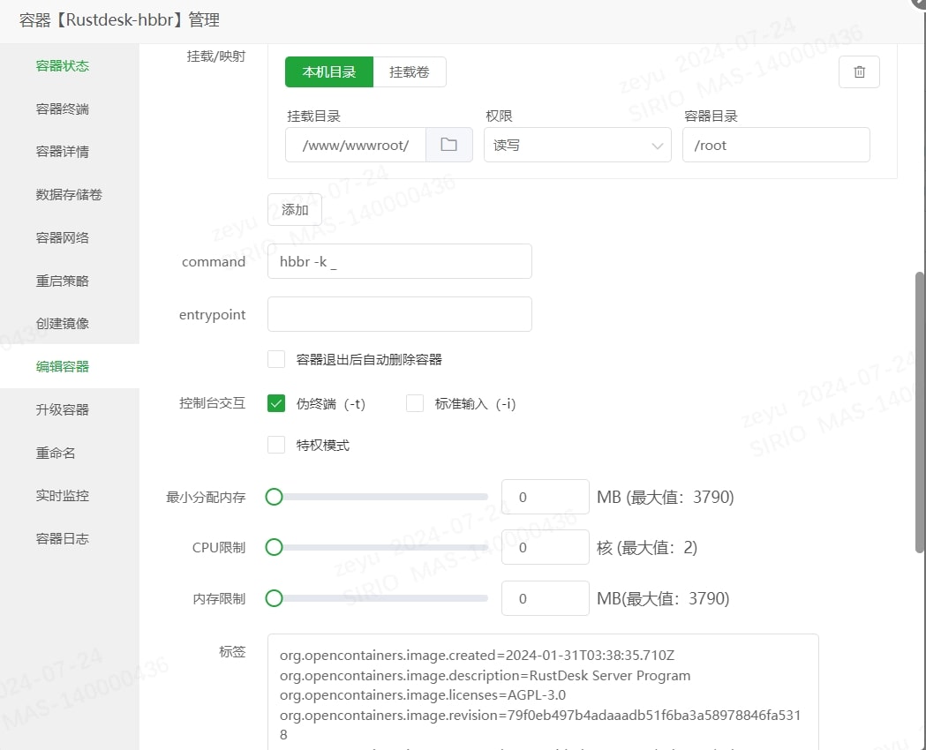
Task: Click the 'org.opencontainers.image.description=RustDesk Server Program' line
Action: tap(485, 675)
